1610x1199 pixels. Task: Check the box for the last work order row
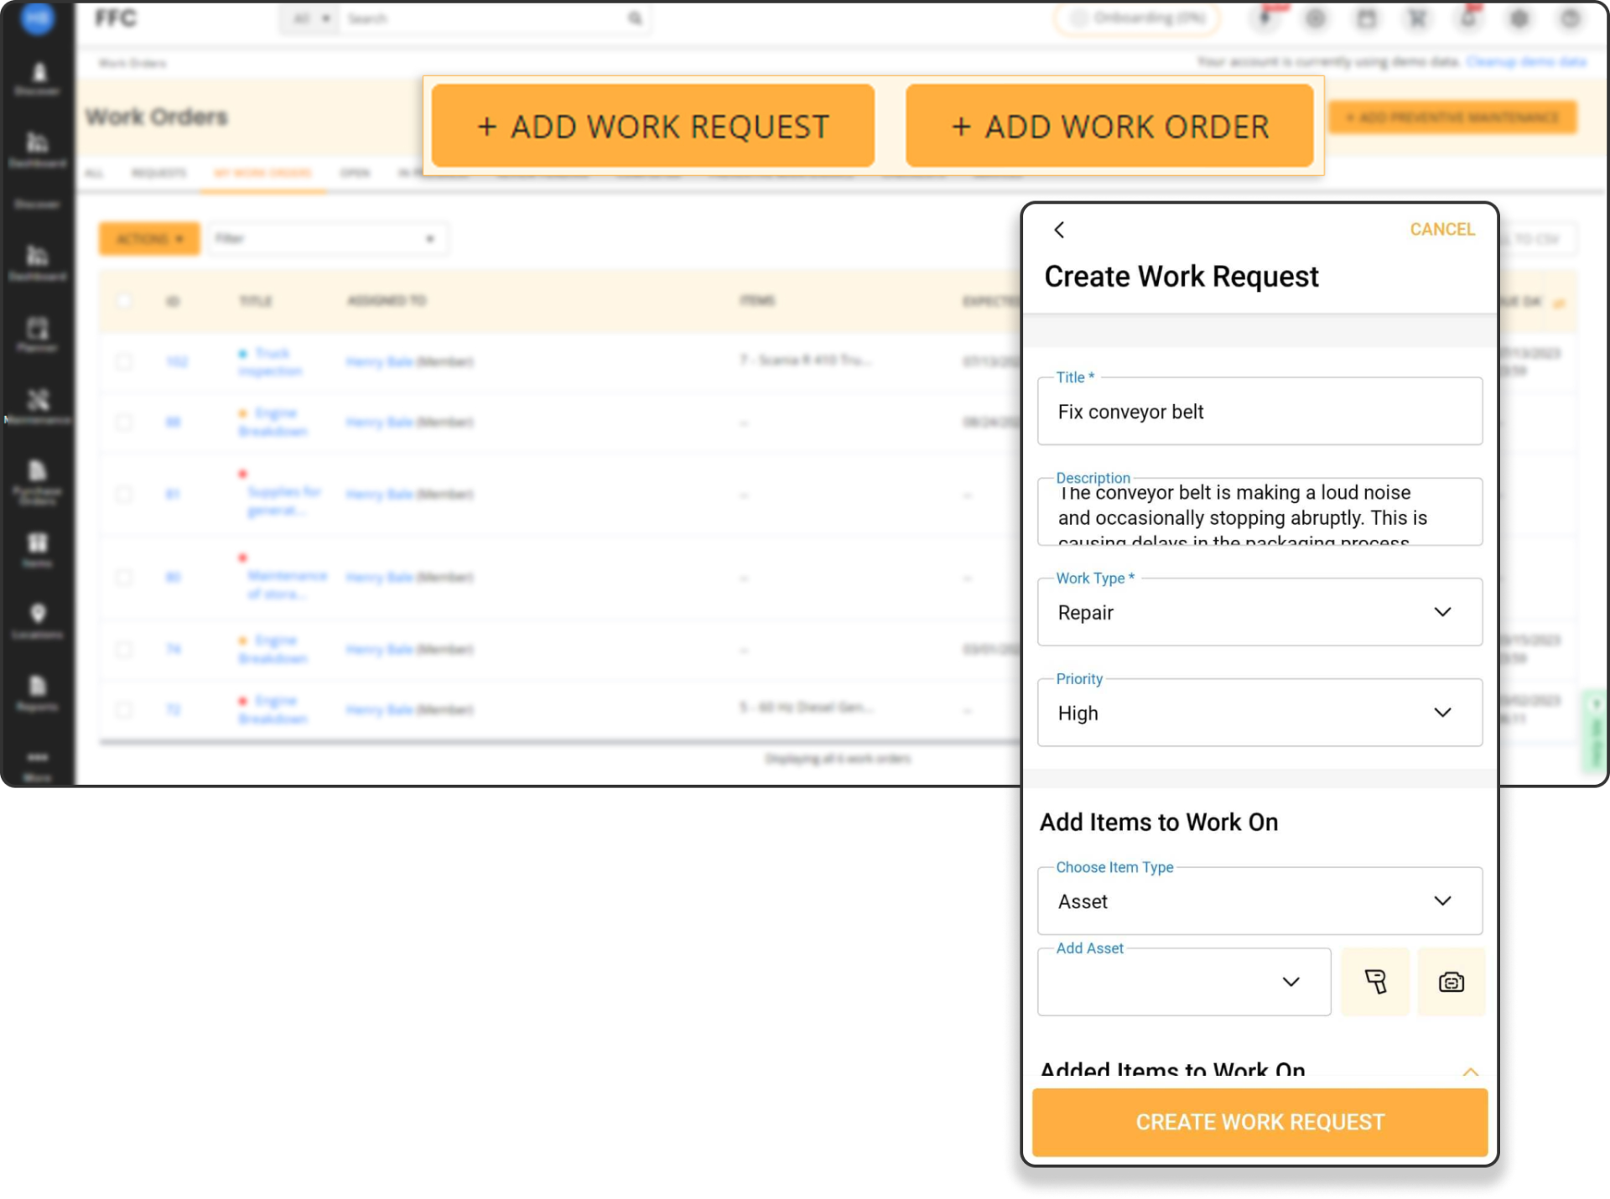(124, 710)
